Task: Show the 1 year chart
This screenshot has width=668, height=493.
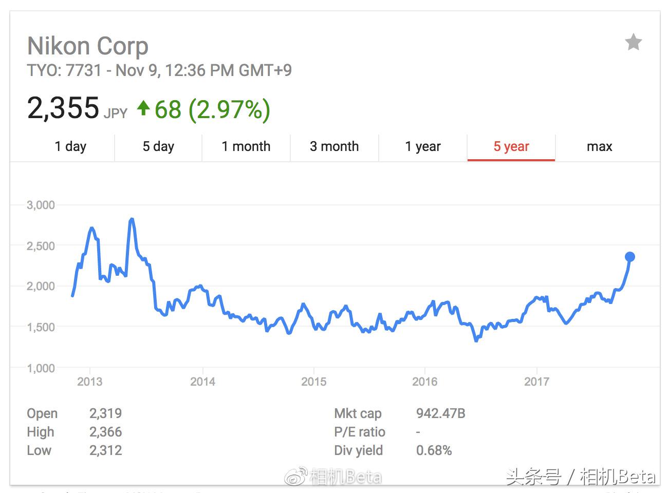Action: coord(422,146)
